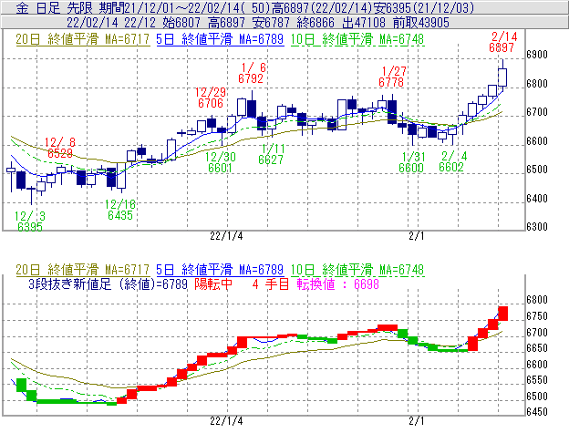
Task: Click the 安6787 daily low value
Action: 271,23
